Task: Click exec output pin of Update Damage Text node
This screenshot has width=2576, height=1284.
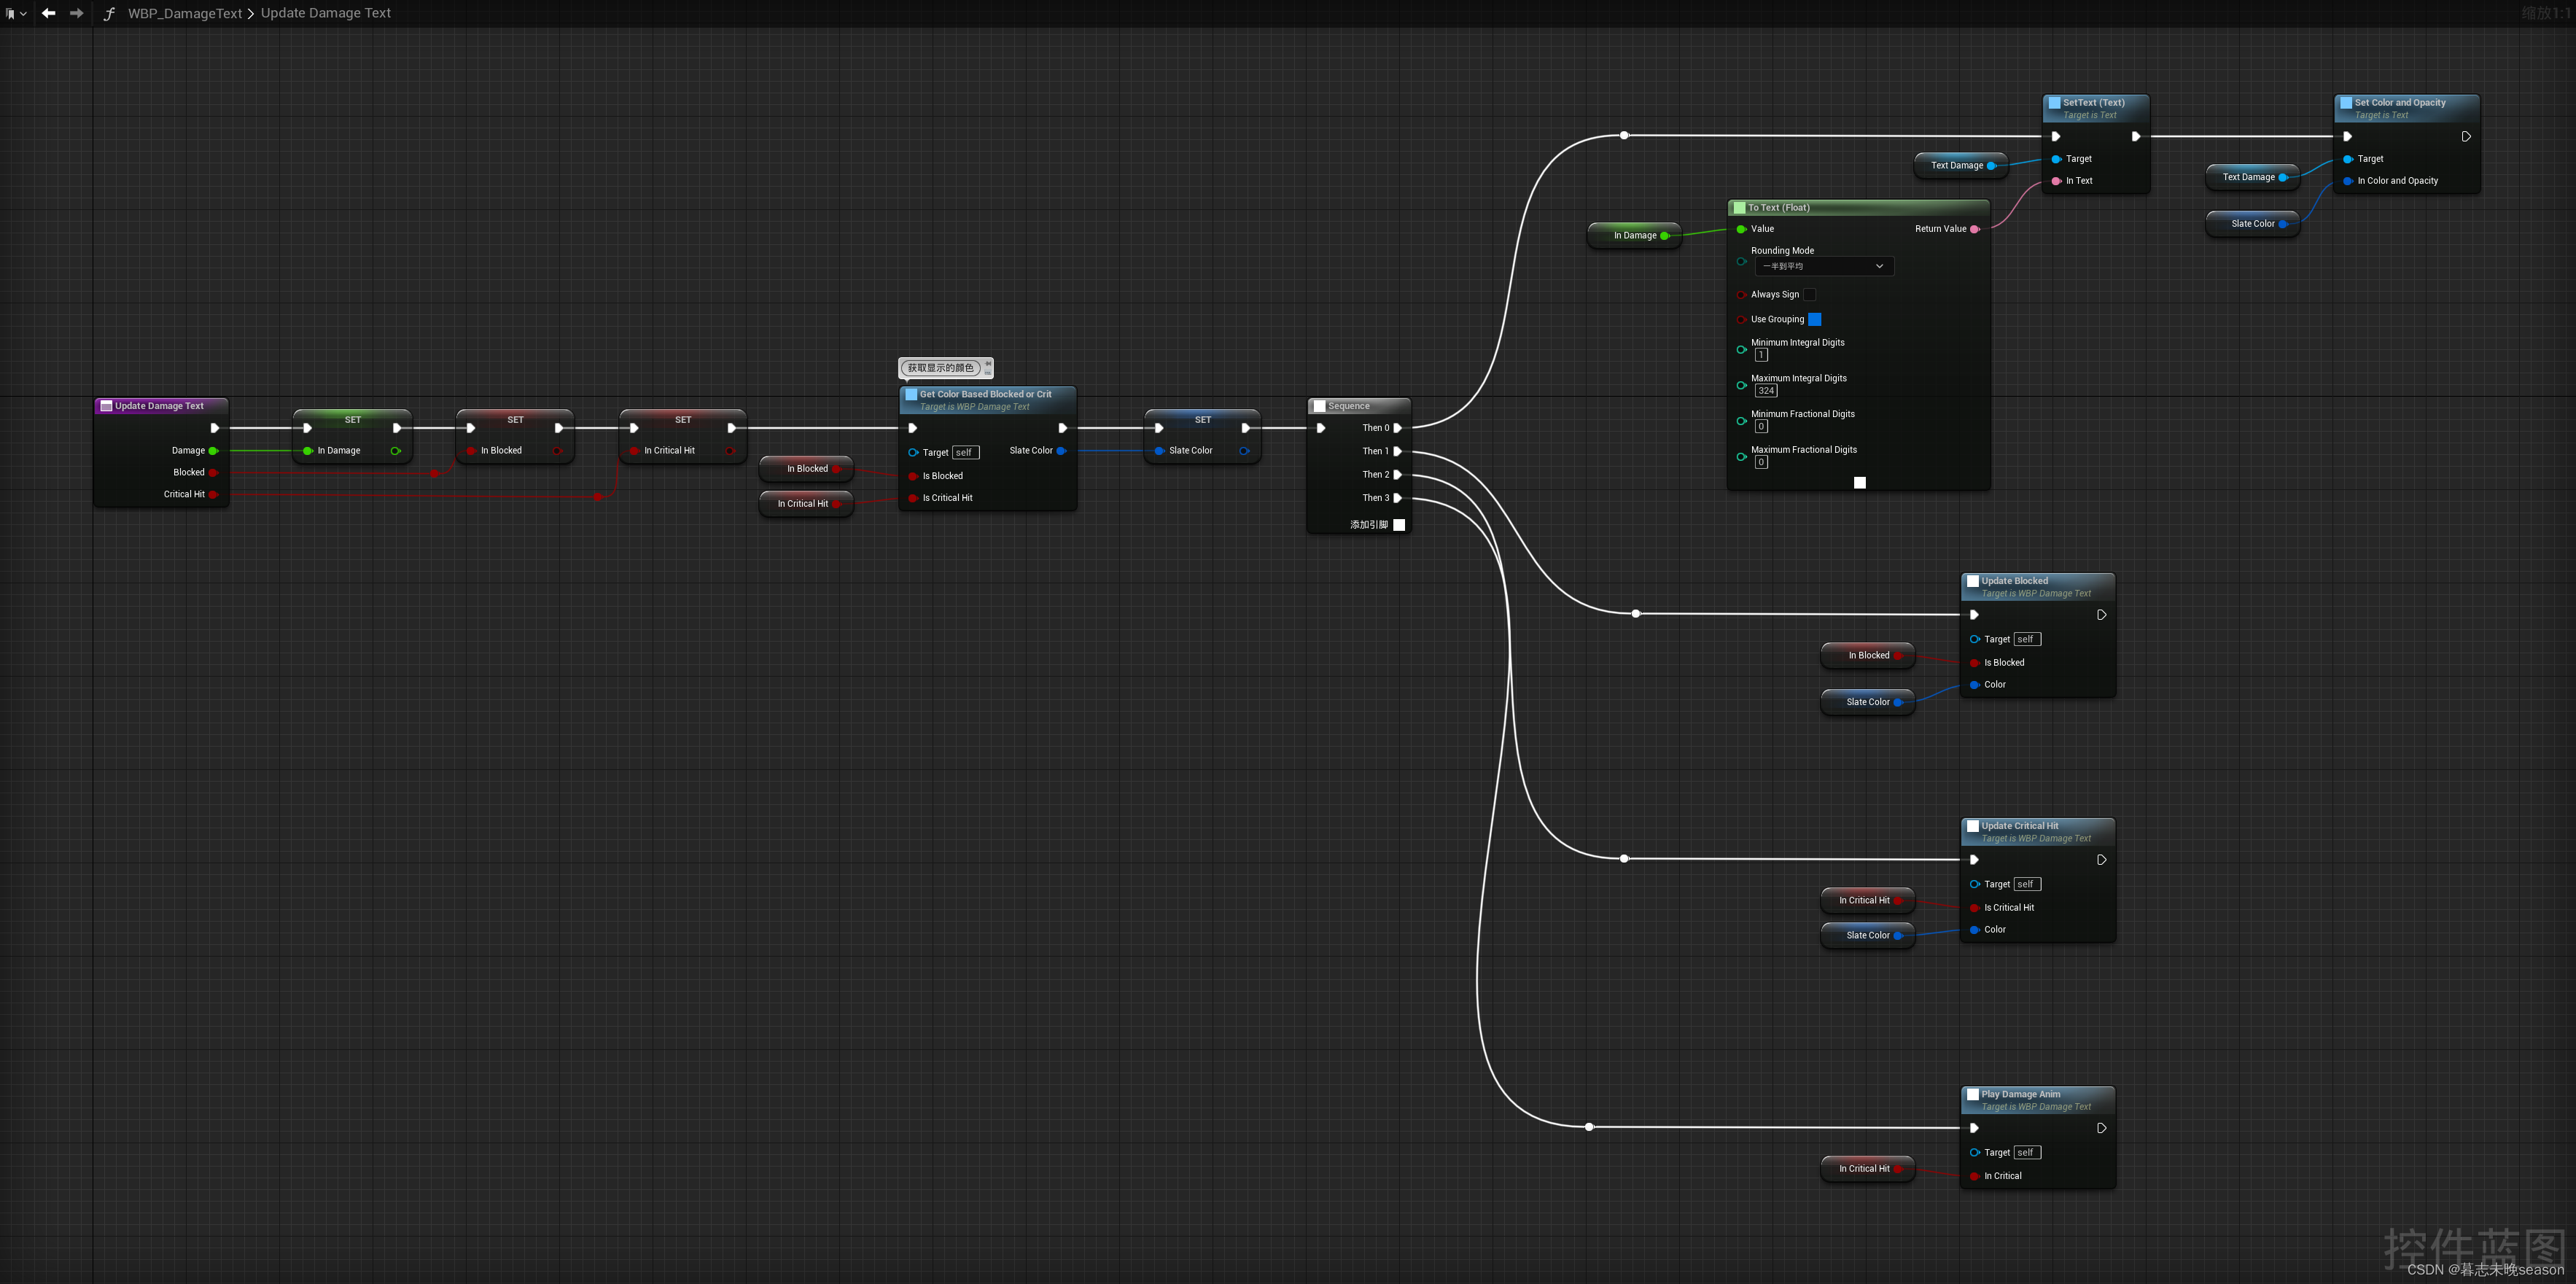Action: (x=214, y=428)
